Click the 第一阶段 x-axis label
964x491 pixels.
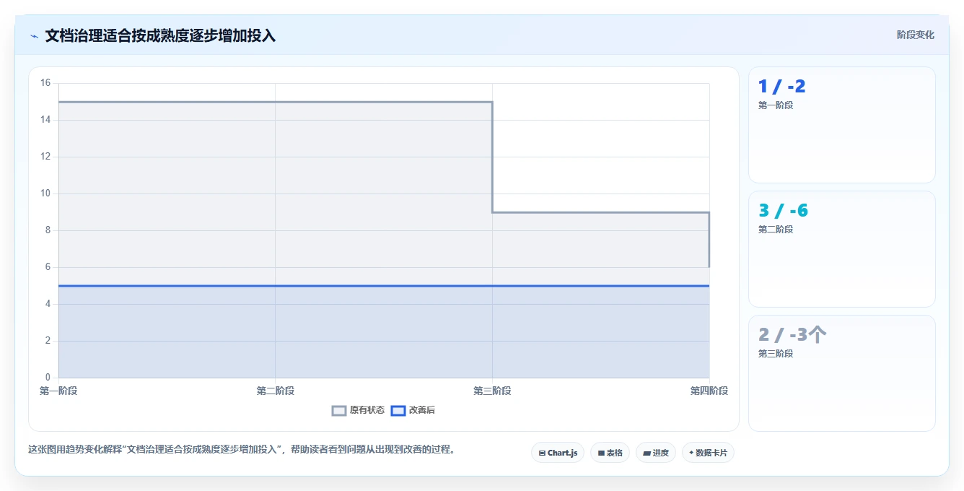coord(58,391)
